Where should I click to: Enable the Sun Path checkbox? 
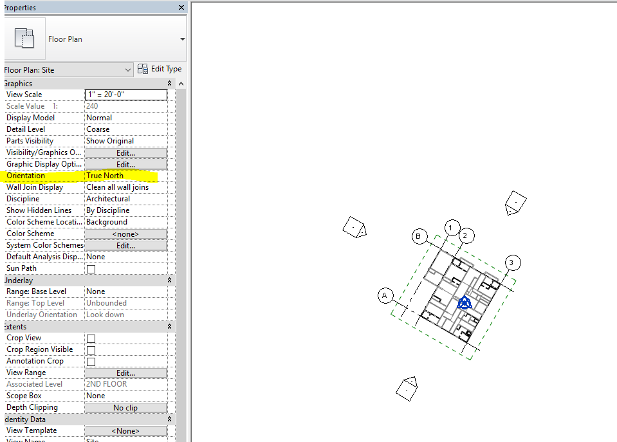(90, 268)
